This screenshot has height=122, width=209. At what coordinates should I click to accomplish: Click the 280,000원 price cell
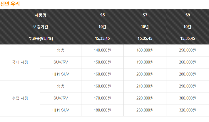(x=188, y=74)
